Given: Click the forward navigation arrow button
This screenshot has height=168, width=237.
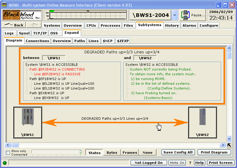Looking at the screenshot, I should click(33, 25).
